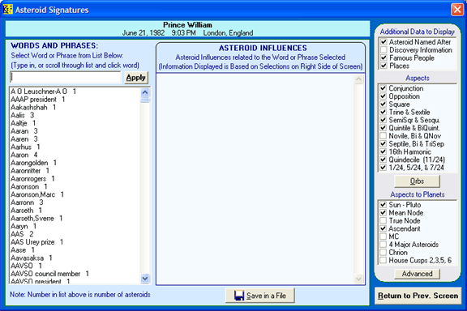Select 'Aaronrogers' list entry
467x311 pixels.
(75, 178)
